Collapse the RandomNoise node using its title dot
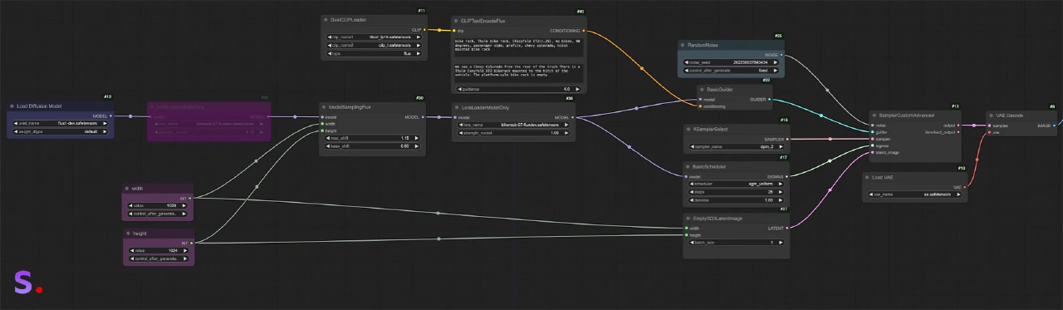Viewport: 1063px width, 310px height. [x=683, y=45]
